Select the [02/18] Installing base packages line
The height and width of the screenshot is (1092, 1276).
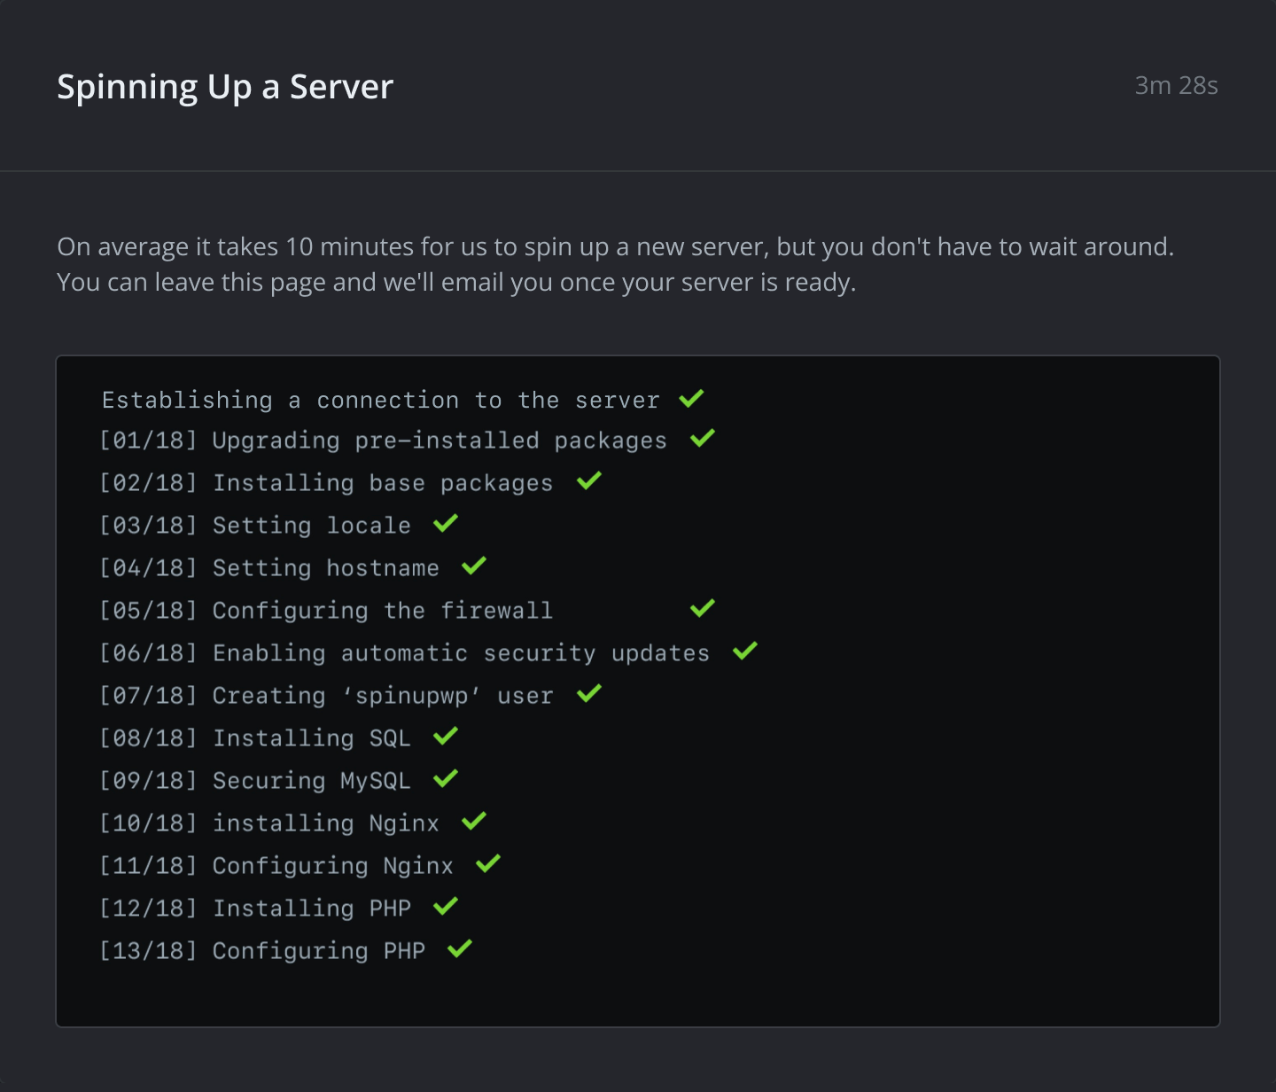click(x=327, y=483)
